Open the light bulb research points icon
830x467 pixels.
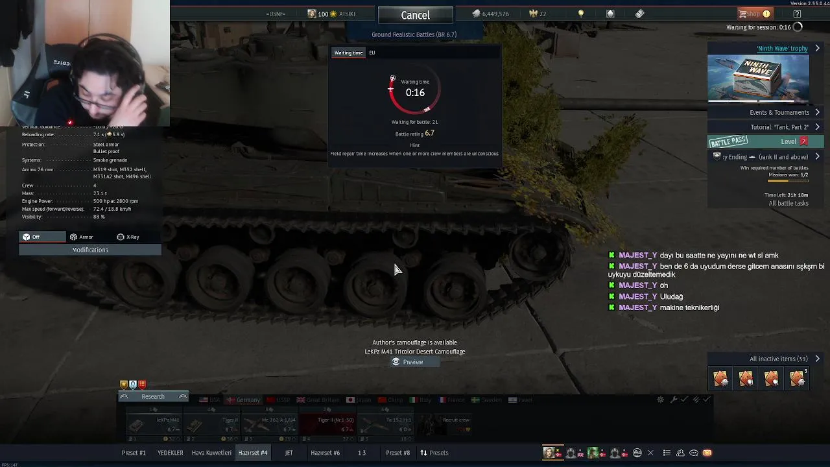pos(581,14)
